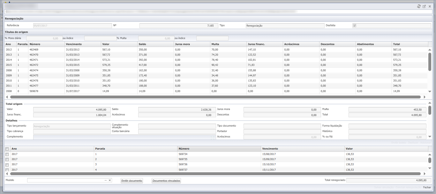The width and height of the screenshot is (436, 194).
Task: Sort origin titles by Vencimento column
Action: (x=83, y=44)
